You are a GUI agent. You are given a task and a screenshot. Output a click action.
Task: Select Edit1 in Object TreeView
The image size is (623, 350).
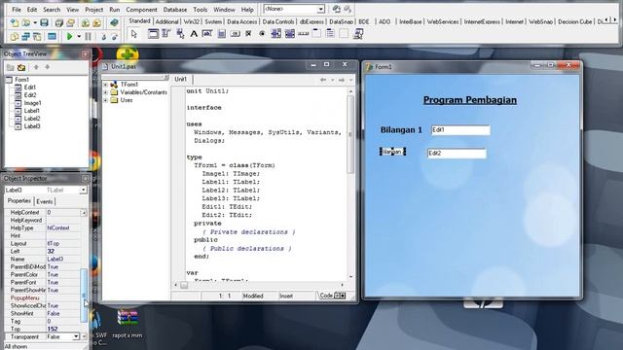click(x=30, y=87)
